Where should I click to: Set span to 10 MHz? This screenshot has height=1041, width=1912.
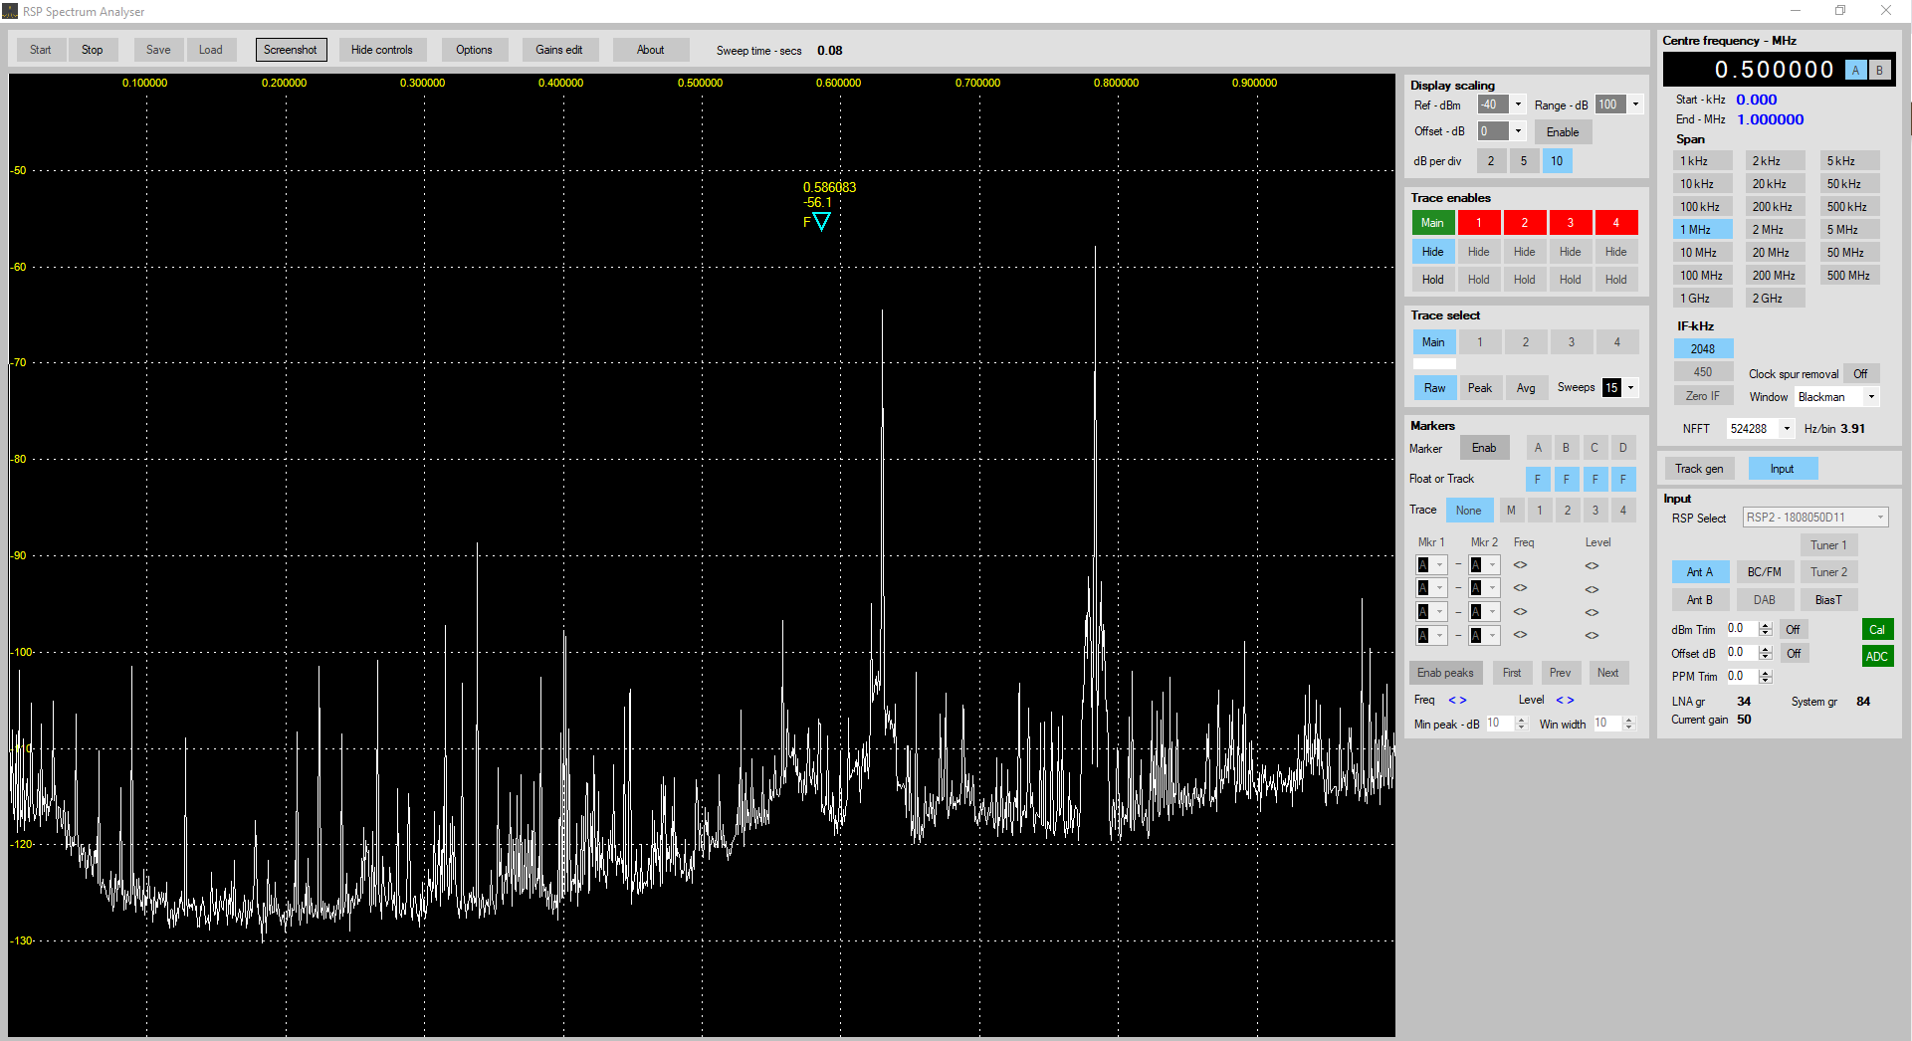coord(1702,253)
